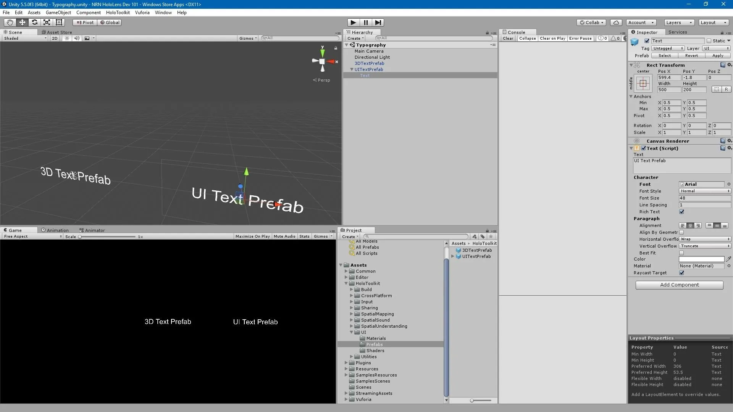The width and height of the screenshot is (733, 412).
Task: Expand the Vuforia folder
Action: (346, 399)
